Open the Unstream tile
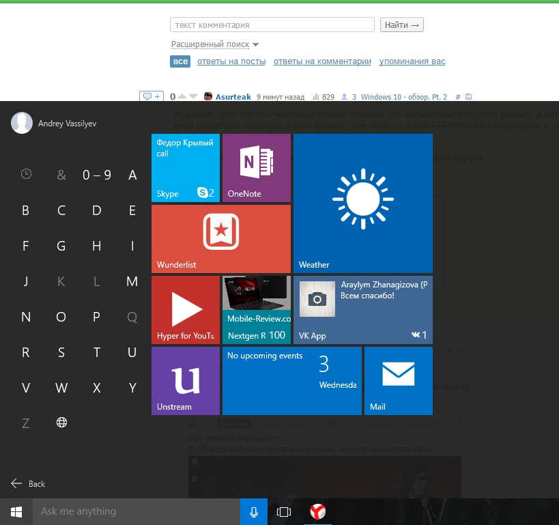The height and width of the screenshot is (525, 559). pyautogui.click(x=185, y=381)
